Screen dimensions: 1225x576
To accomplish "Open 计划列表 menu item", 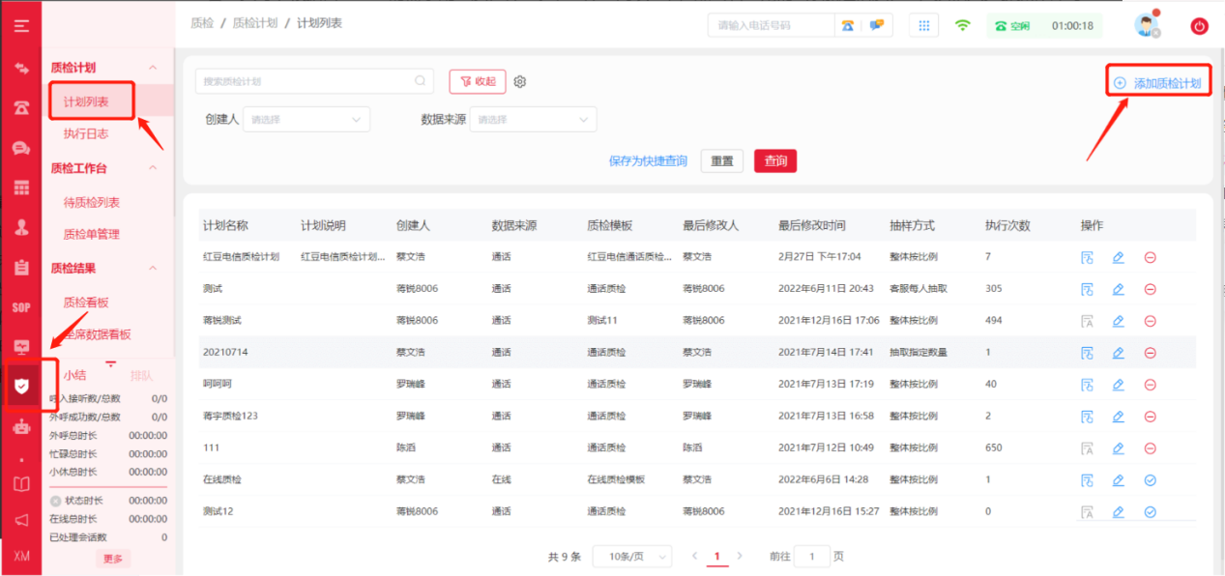I will point(86,101).
